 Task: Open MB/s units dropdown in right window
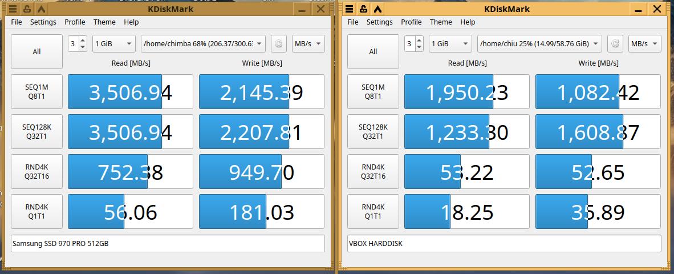645,43
